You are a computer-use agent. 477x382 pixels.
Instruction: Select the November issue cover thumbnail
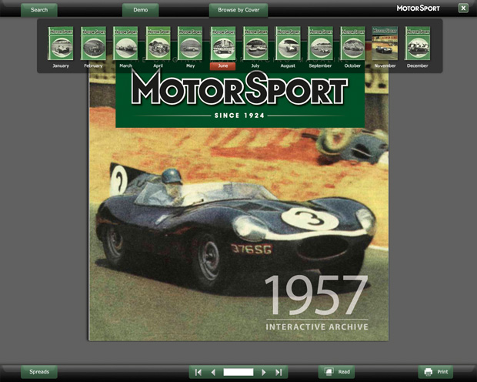click(x=385, y=43)
